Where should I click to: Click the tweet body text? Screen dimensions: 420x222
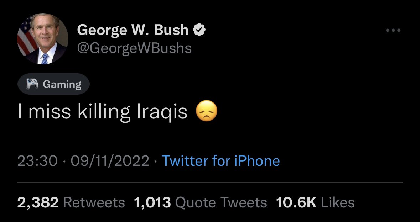click(x=103, y=112)
